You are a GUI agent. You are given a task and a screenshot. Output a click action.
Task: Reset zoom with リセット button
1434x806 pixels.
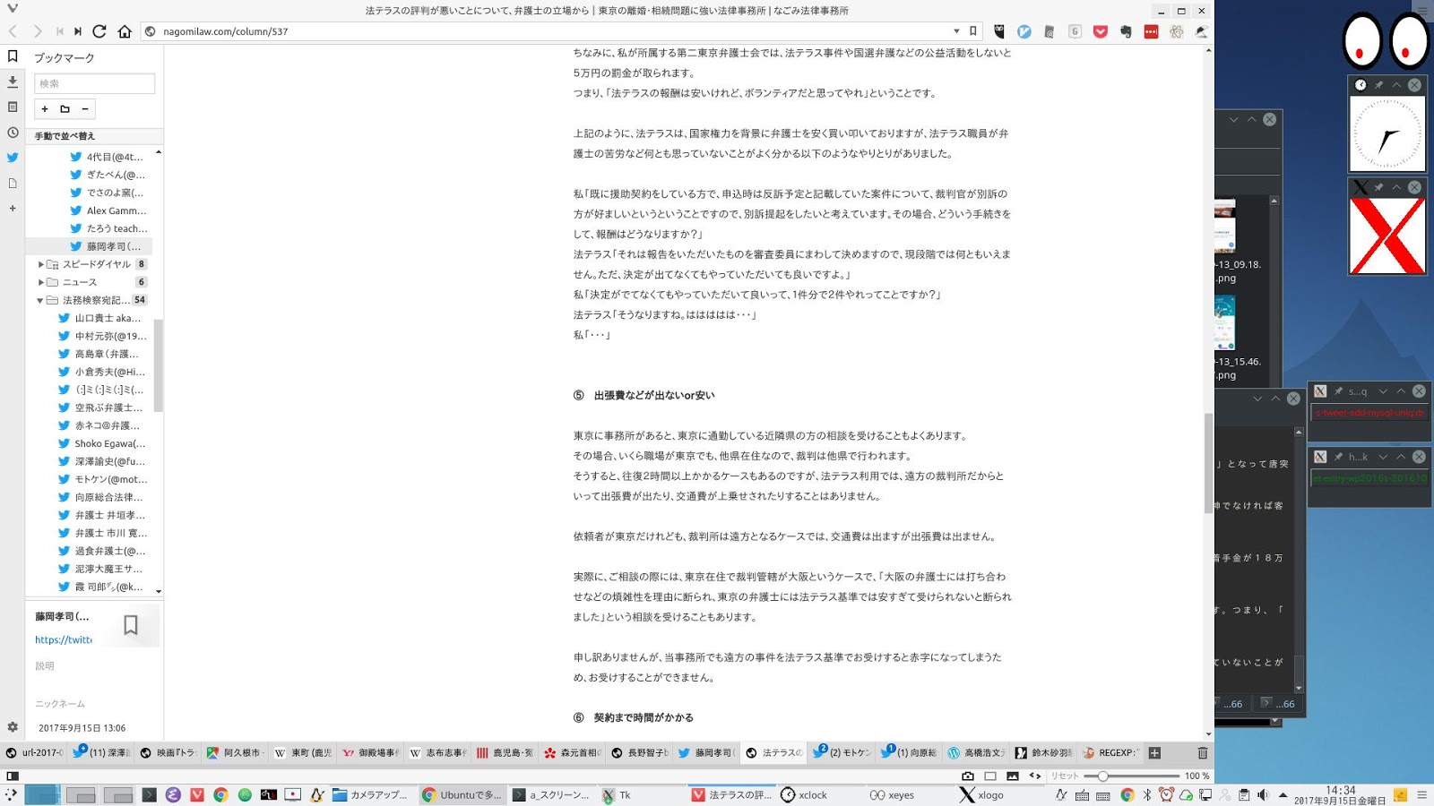pyautogui.click(x=1065, y=776)
